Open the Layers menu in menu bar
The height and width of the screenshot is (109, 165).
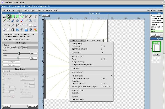click(33, 10)
